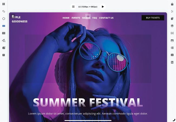Image resolution: width=176 pixels, height=122 pixels.
Task: Open the sliders settings panel icon
Action: coord(172,11)
